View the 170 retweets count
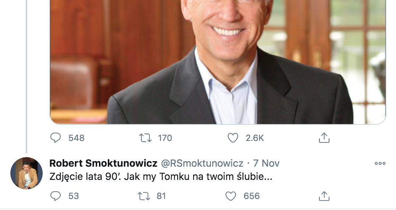The height and width of the screenshot is (210, 396). point(165,138)
